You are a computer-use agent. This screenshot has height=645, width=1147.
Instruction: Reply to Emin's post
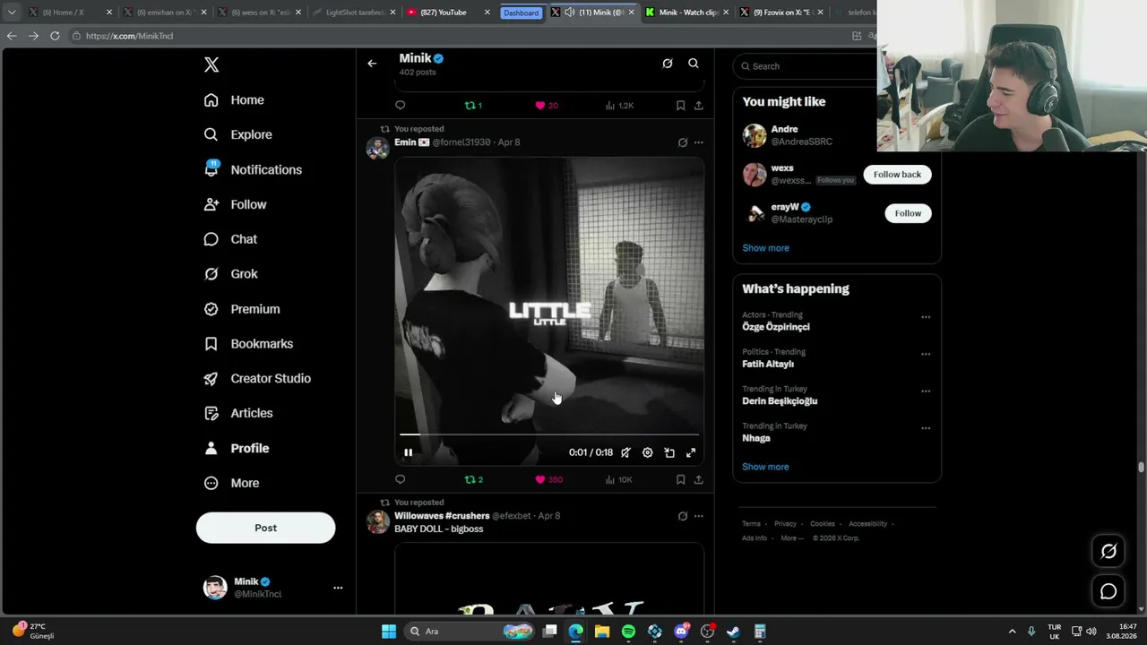tap(401, 479)
